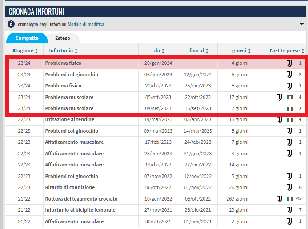The image size is (308, 229).
Task: Click Juventus logo in the cruciate ligament row
Action: point(280,198)
